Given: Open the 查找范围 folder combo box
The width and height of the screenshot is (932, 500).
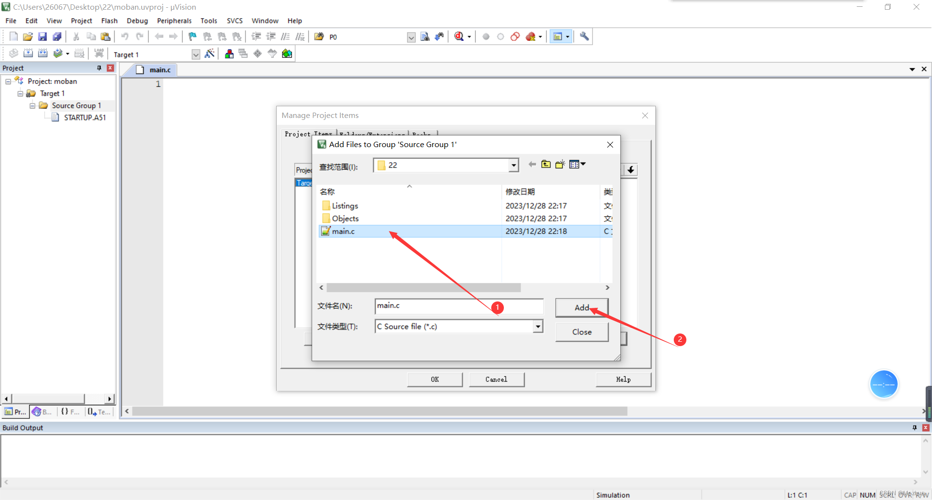Looking at the screenshot, I should (446, 165).
